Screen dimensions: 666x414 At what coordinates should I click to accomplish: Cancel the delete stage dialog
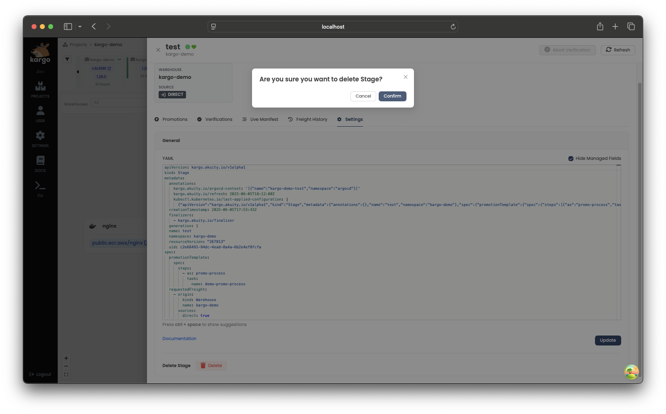(363, 96)
